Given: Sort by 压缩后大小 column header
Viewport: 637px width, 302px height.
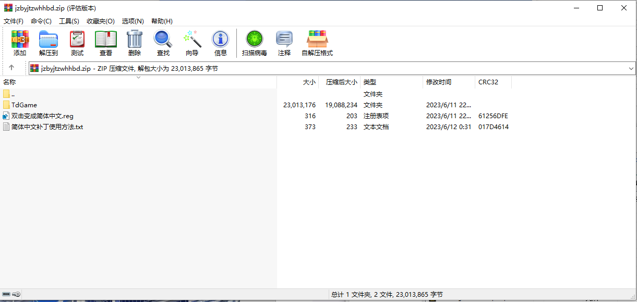Looking at the screenshot, I should tap(339, 82).
